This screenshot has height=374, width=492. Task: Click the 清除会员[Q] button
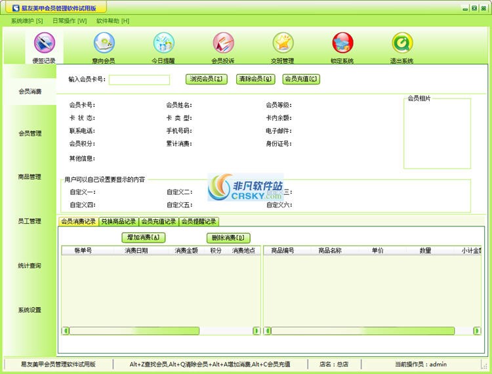255,79
